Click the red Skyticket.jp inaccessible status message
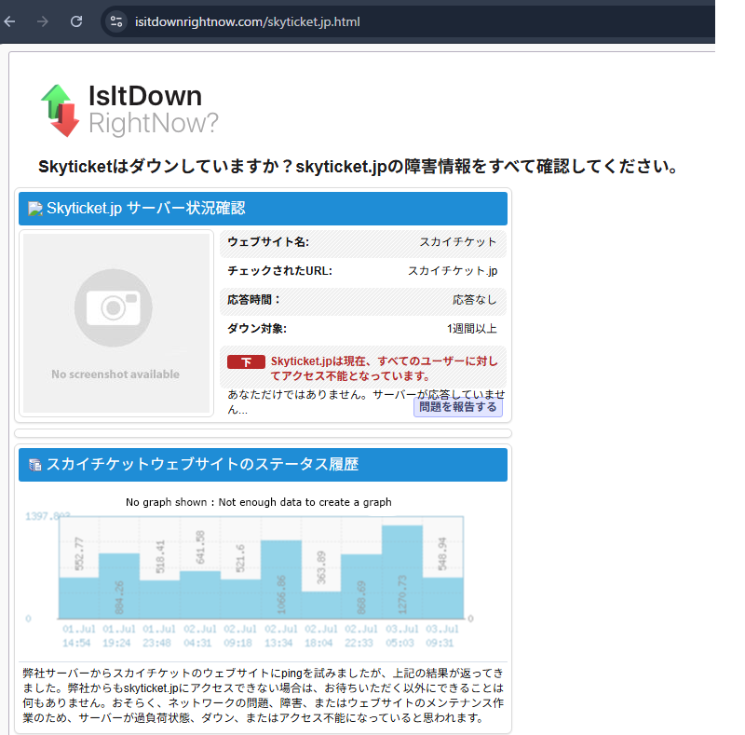This screenshot has height=735, width=745. 384,369
